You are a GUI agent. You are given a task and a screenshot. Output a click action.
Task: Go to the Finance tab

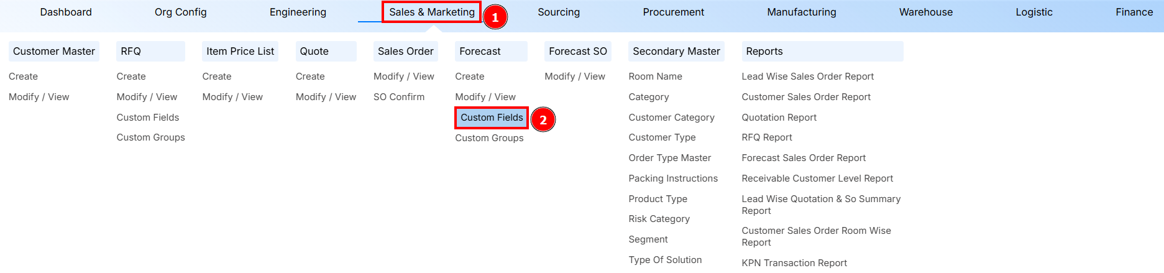(1134, 12)
